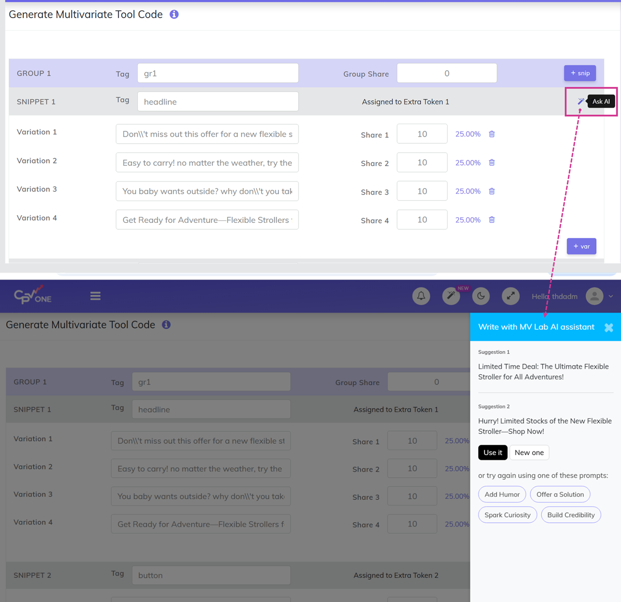This screenshot has width=621, height=602.
Task: Click the CPV One logo
Action: pyautogui.click(x=33, y=295)
